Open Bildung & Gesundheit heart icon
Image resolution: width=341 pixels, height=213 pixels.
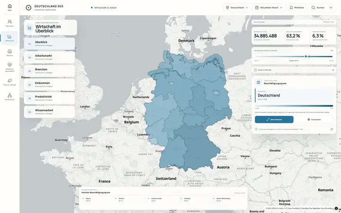[x=9, y=65]
